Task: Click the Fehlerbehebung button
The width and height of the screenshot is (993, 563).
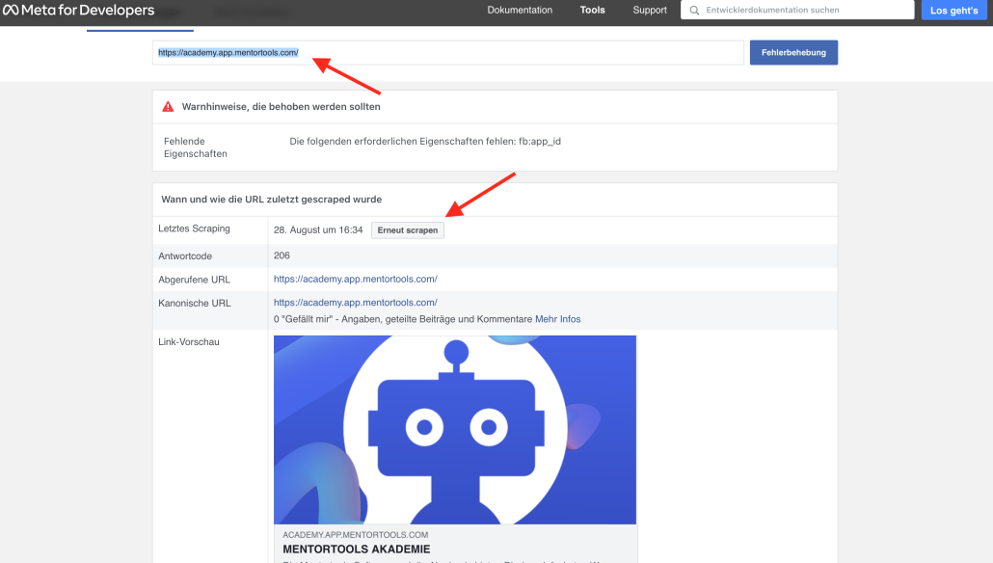Action: pos(793,53)
